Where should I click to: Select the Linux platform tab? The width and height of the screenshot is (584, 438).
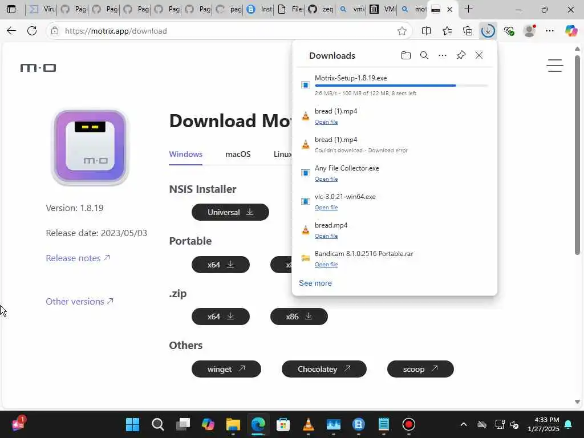tap(283, 154)
